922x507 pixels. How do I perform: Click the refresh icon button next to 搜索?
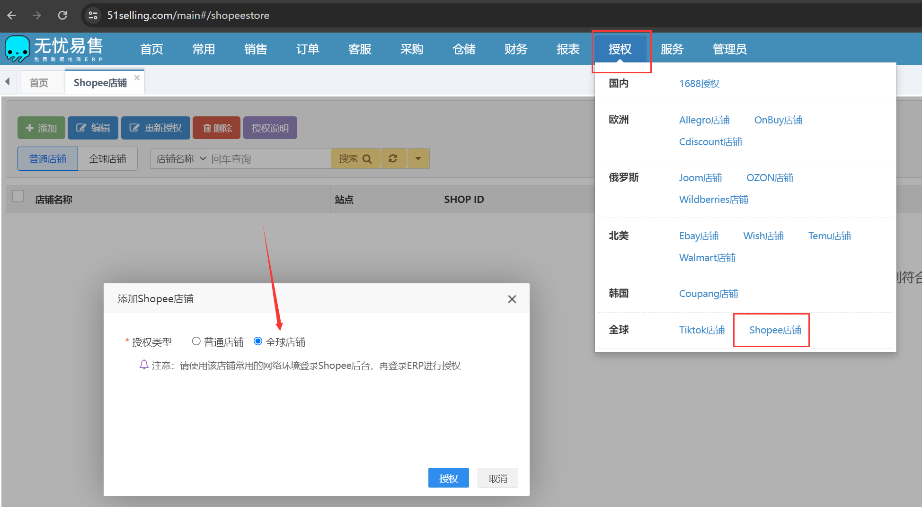click(393, 158)
